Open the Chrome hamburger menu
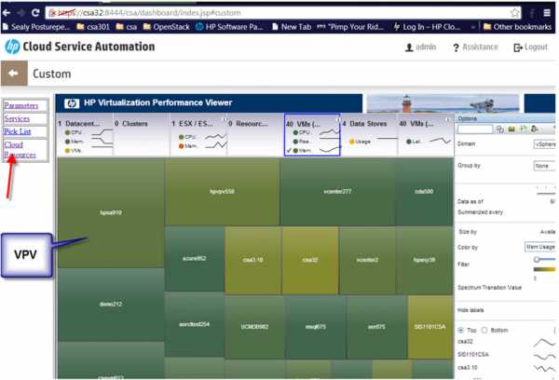 pos(547,13)
